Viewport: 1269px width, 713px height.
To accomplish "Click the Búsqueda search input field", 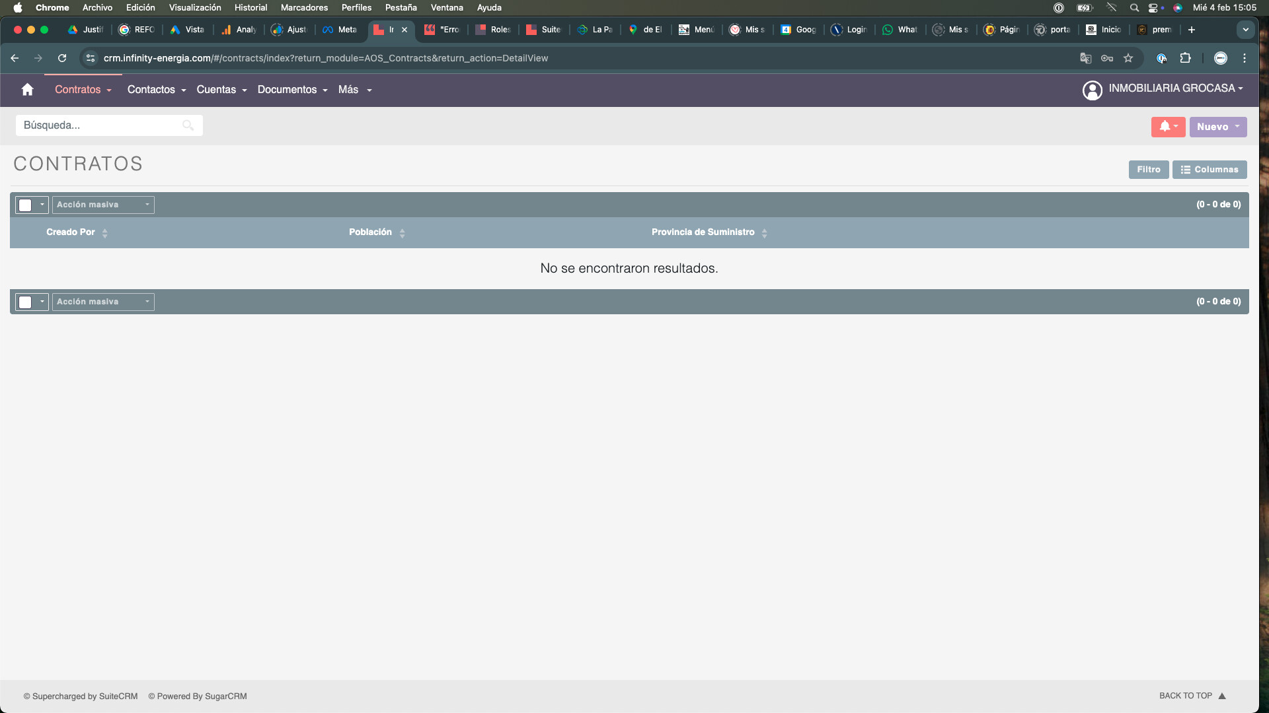I will point(99,125).
